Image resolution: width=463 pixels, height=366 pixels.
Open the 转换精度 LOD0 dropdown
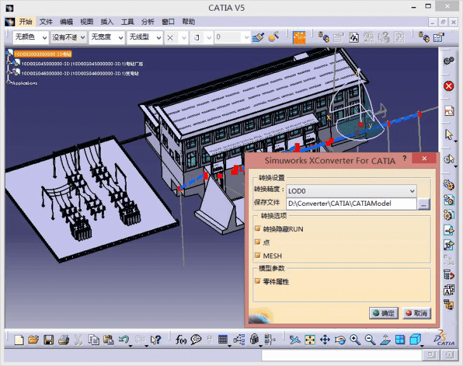pos(352,191)
